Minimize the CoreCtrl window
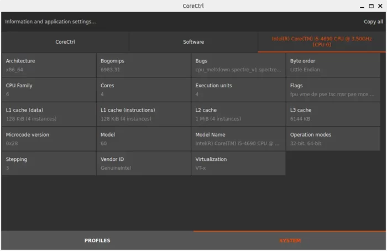The image size is (387, 251). (x=362, y=6)
